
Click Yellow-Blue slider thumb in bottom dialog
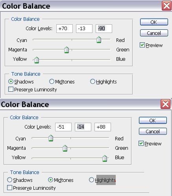[x=105, y=158]
